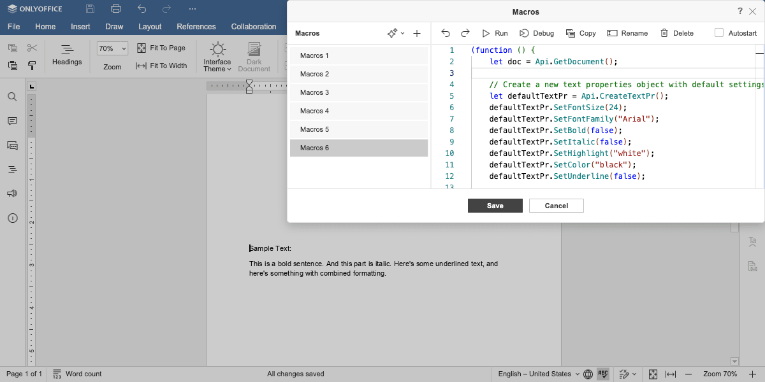Open Macros dialog help question mark
Image resolution: width=765 pixels, height=382 pixels.
click(x=740, y=11)
